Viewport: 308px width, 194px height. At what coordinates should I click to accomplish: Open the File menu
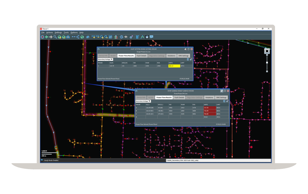[x=43, y=33]
